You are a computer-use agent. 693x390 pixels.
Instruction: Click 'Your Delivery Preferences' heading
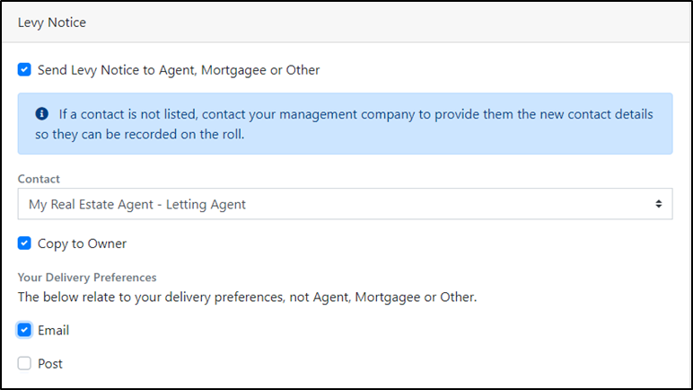(x=87, y=278)
